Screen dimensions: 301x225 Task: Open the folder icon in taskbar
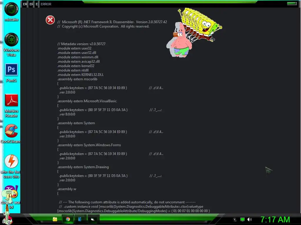(55, 219)
